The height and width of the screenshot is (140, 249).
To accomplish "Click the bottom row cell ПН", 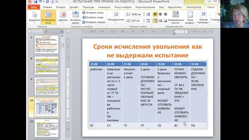I will click(198, 125).
